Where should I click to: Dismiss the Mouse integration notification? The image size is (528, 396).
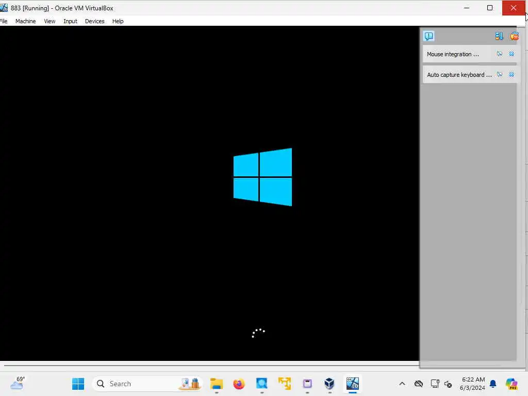pyautogui.click(x=511, y=54)
